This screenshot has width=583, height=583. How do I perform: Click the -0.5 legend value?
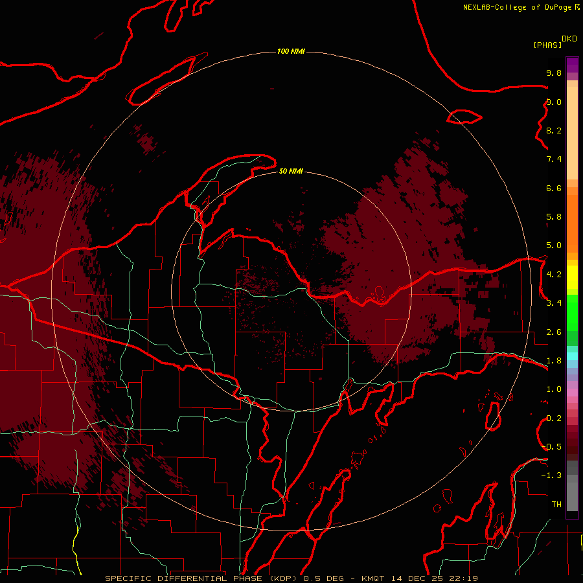[x=552, y=447]
